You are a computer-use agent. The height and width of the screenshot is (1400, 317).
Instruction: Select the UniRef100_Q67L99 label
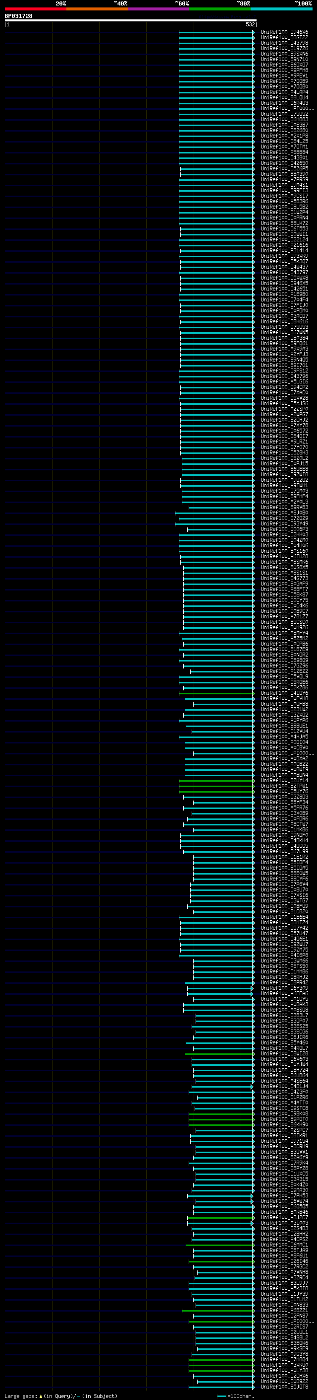[x=284, y=852]
